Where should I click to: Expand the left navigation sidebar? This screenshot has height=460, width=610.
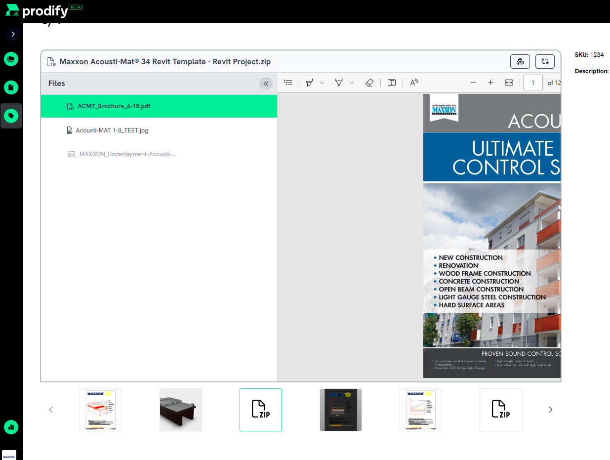click(x=13, y=34)
